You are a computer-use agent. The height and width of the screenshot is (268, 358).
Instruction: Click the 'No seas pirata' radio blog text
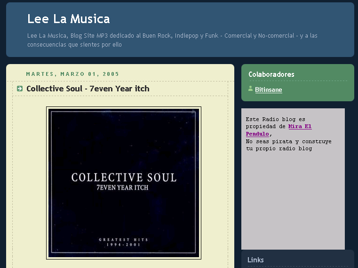click(288, 141)
